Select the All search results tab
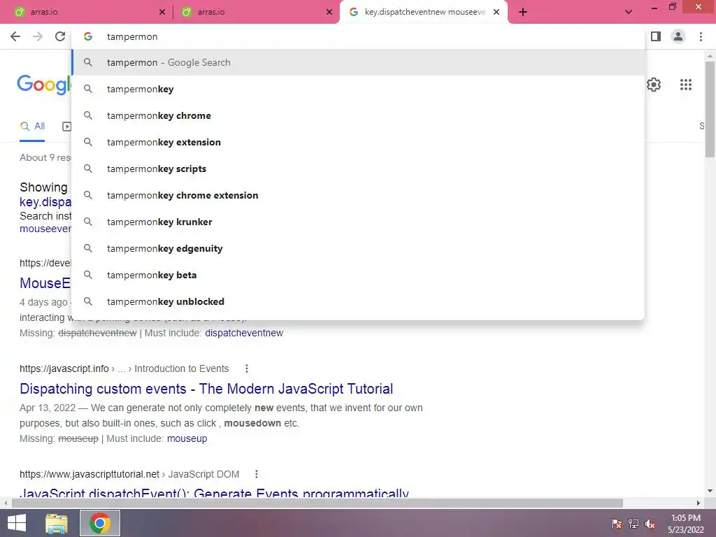The image size is (716, 537). click(32, 127)
